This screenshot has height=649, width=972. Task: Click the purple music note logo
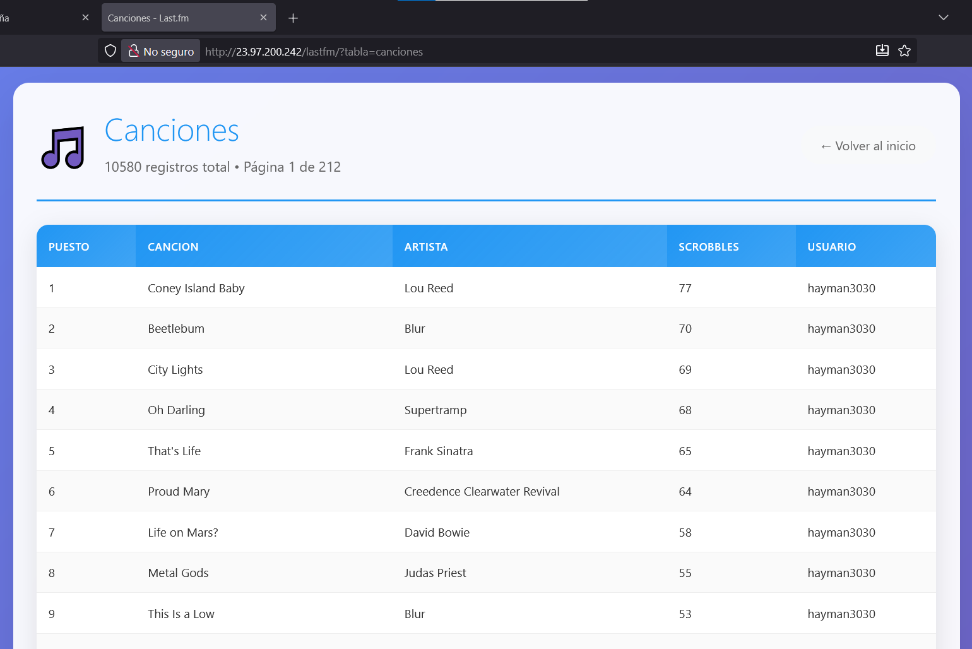coord(63,148)
